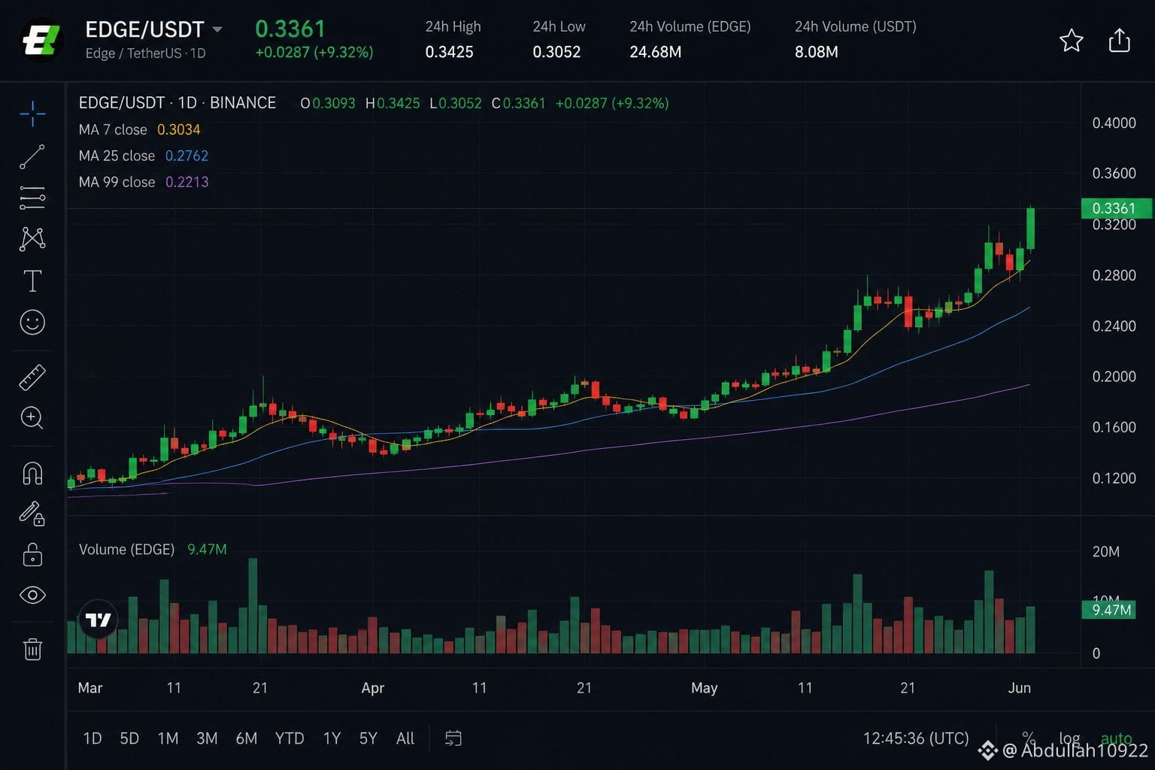Delete drawings with the trash icon
The width and height of the screenshot is (1155, 770).
click(32, 649)
